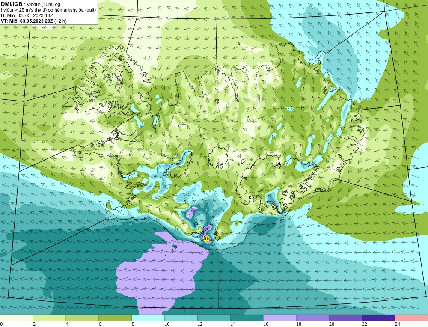The width and height of the screenshot is (428, 327).
Task: Select the 20-22 m/s violet swatch
Action: pyautogui.click(x=345, y=318)
